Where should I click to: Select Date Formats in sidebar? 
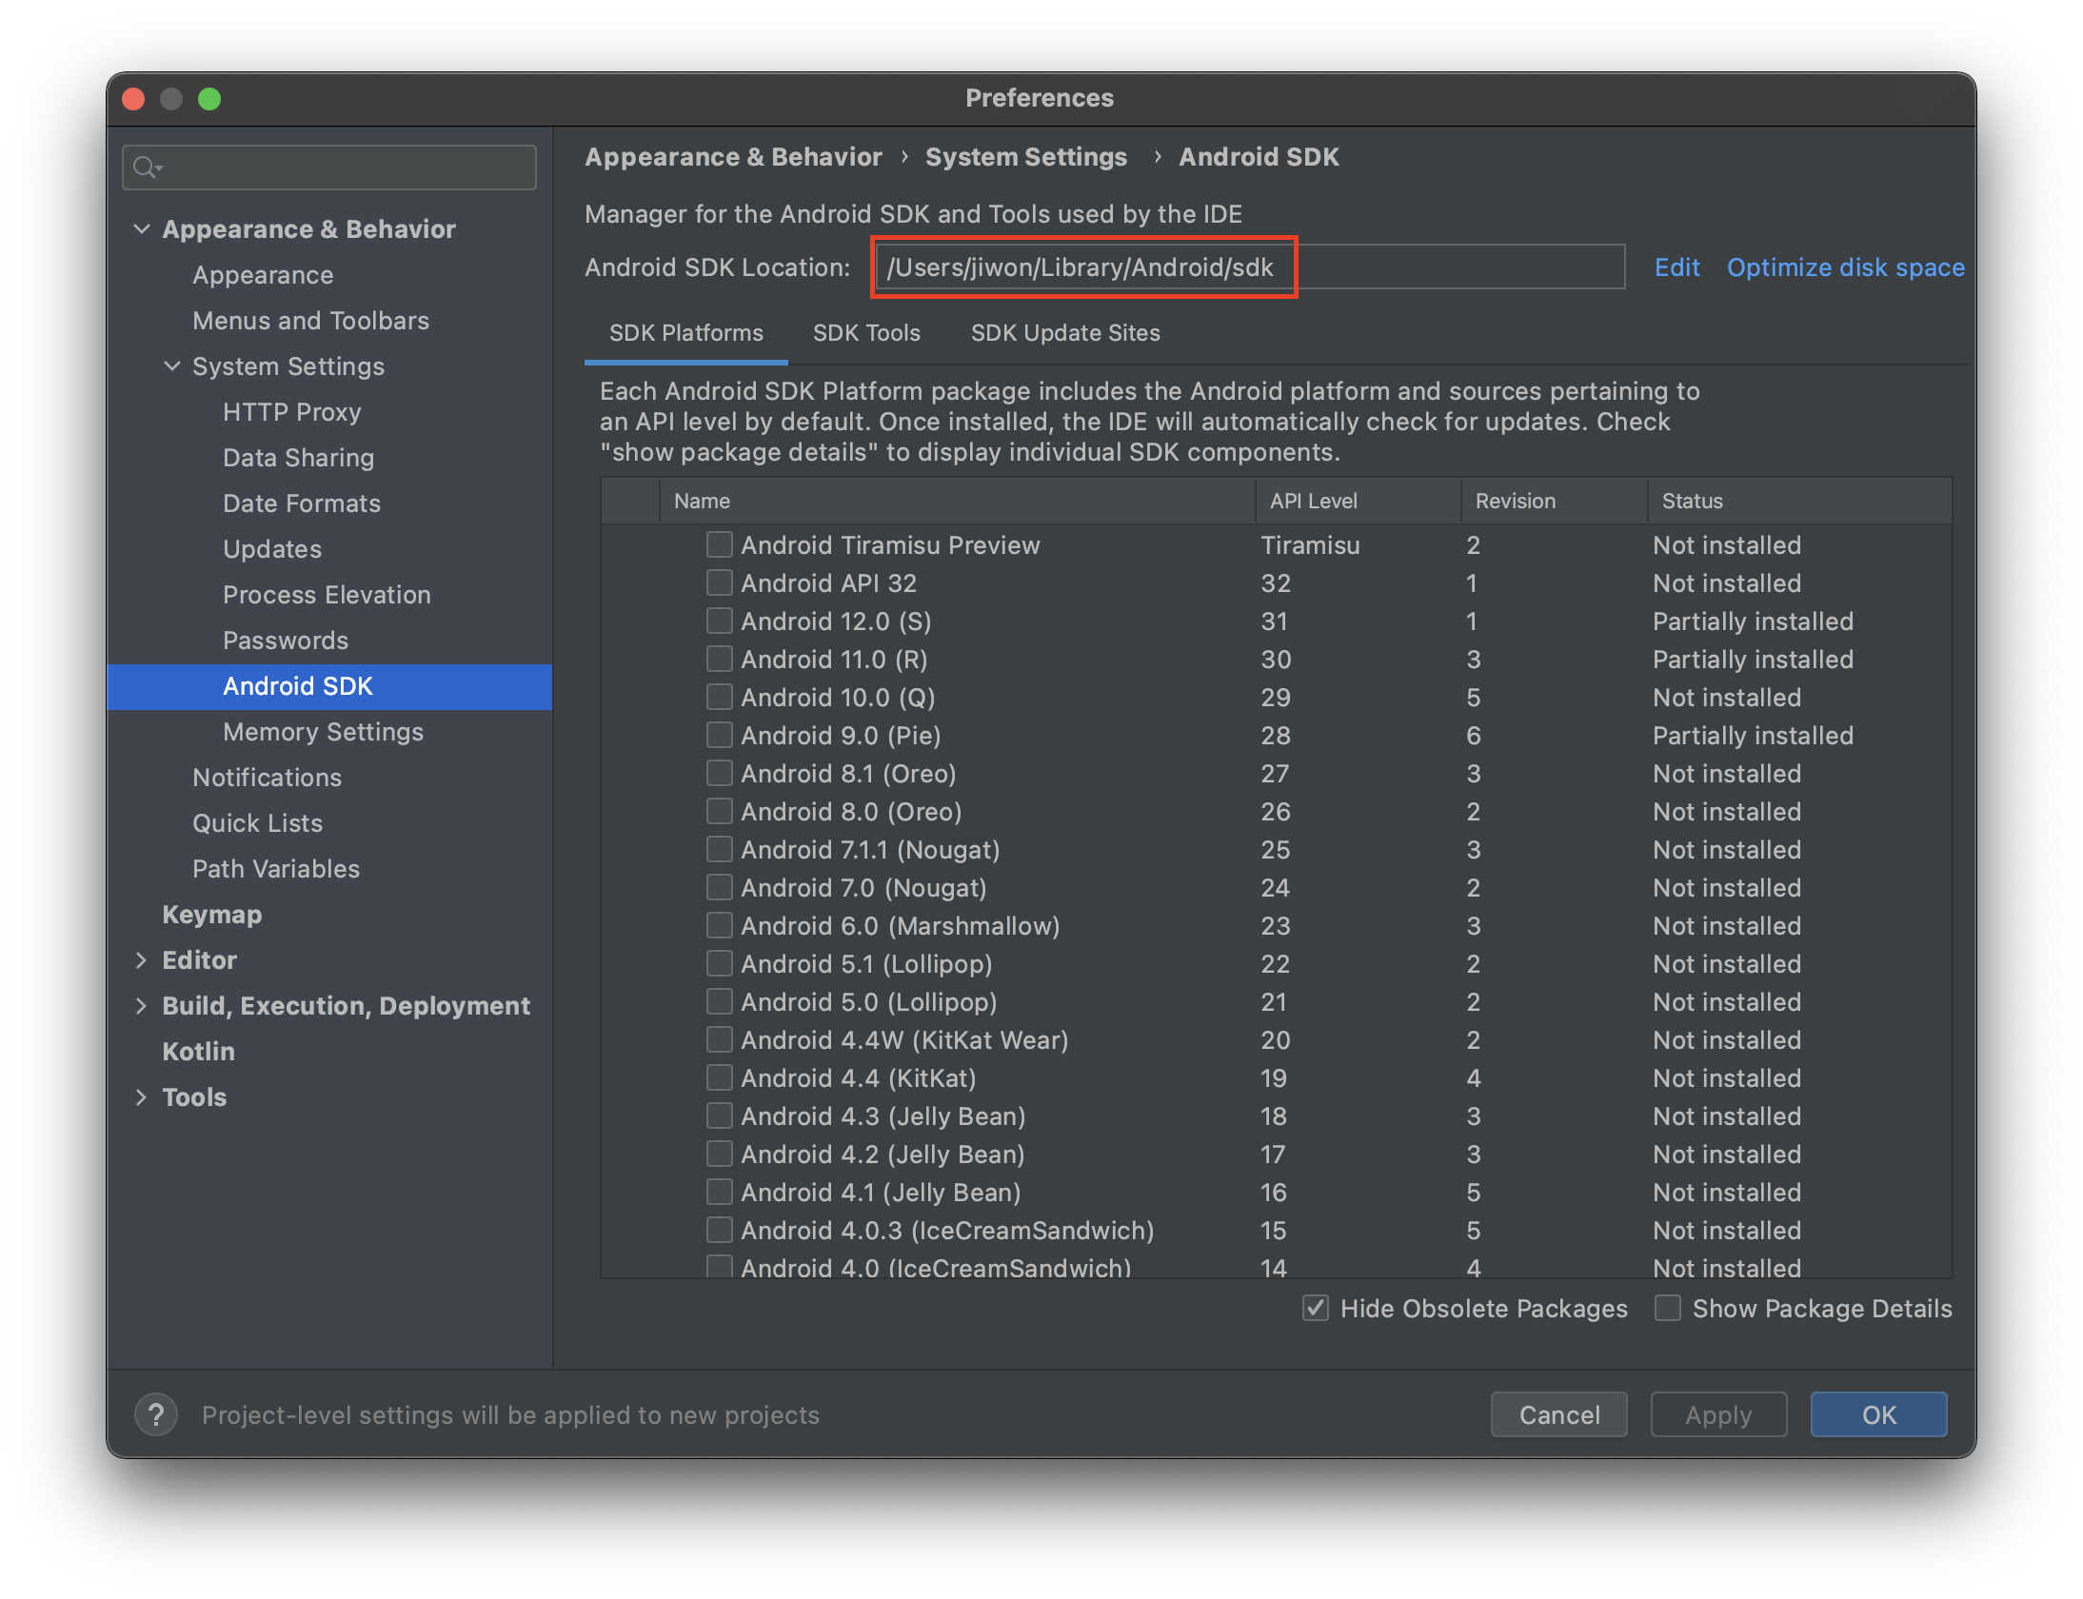301,503
